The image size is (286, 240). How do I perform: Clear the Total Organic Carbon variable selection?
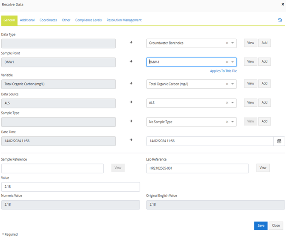pos(227,84)
